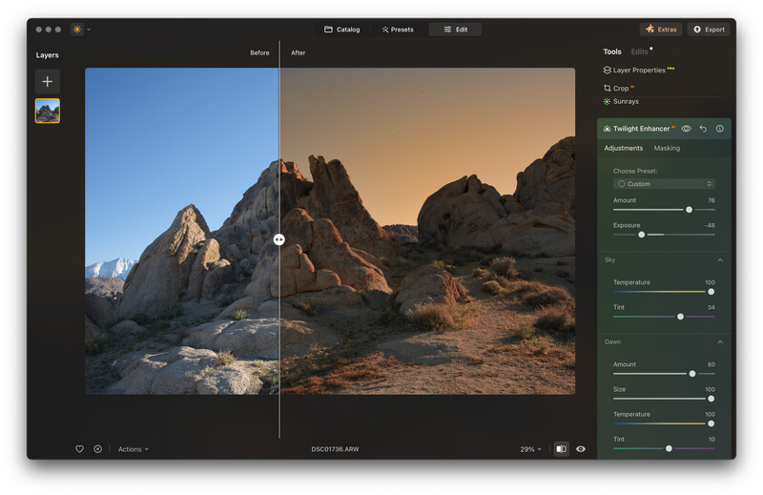Click the Choose Preset label
The image size is (763, 495).
(x=635, y=171)
